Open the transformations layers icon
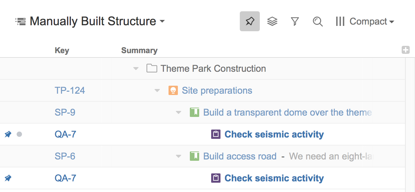This screenshot has height=192, width=415. [272, 22]
